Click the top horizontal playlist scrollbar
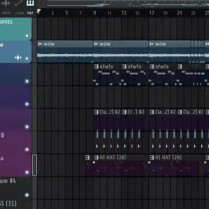Image resolution: width=209 pixels, height=209 pixels. [x=128, y=4]
